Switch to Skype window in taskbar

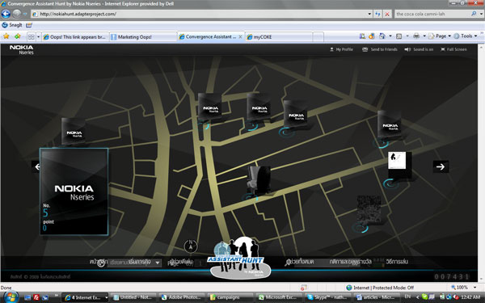(x=328, y=297)
